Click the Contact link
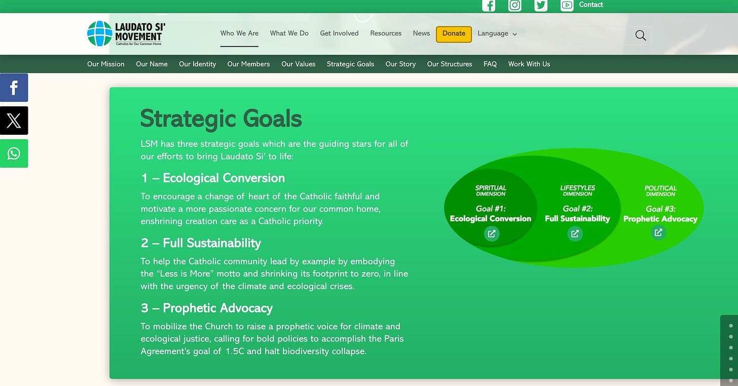This screenshot has width=738, height=386. point(591,5)
